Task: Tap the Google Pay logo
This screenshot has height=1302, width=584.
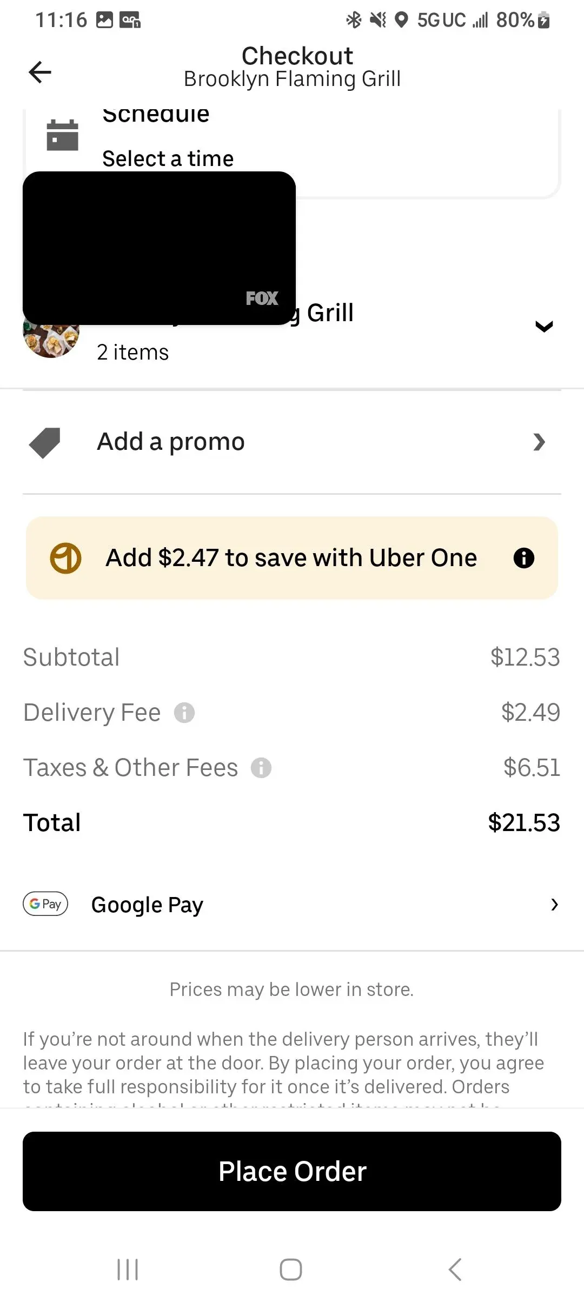Action: [x=45, y=904]
